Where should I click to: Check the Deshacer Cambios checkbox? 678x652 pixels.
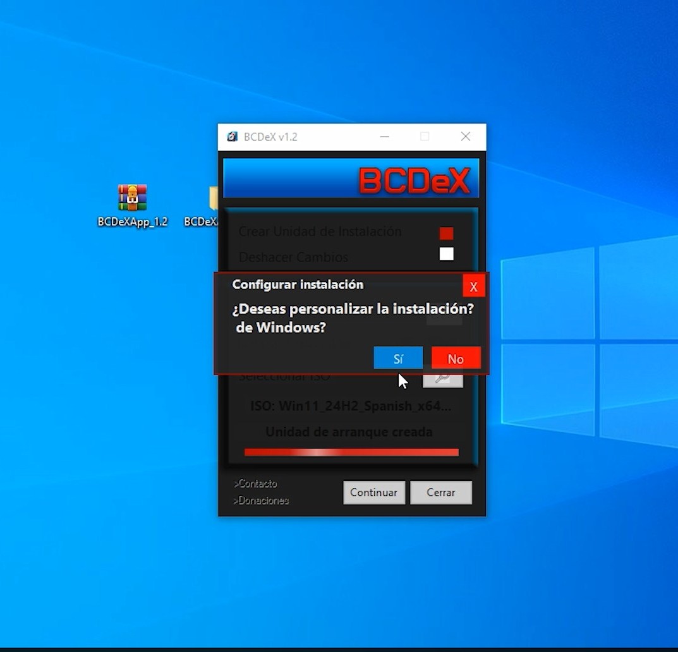[x=446, y=255]
